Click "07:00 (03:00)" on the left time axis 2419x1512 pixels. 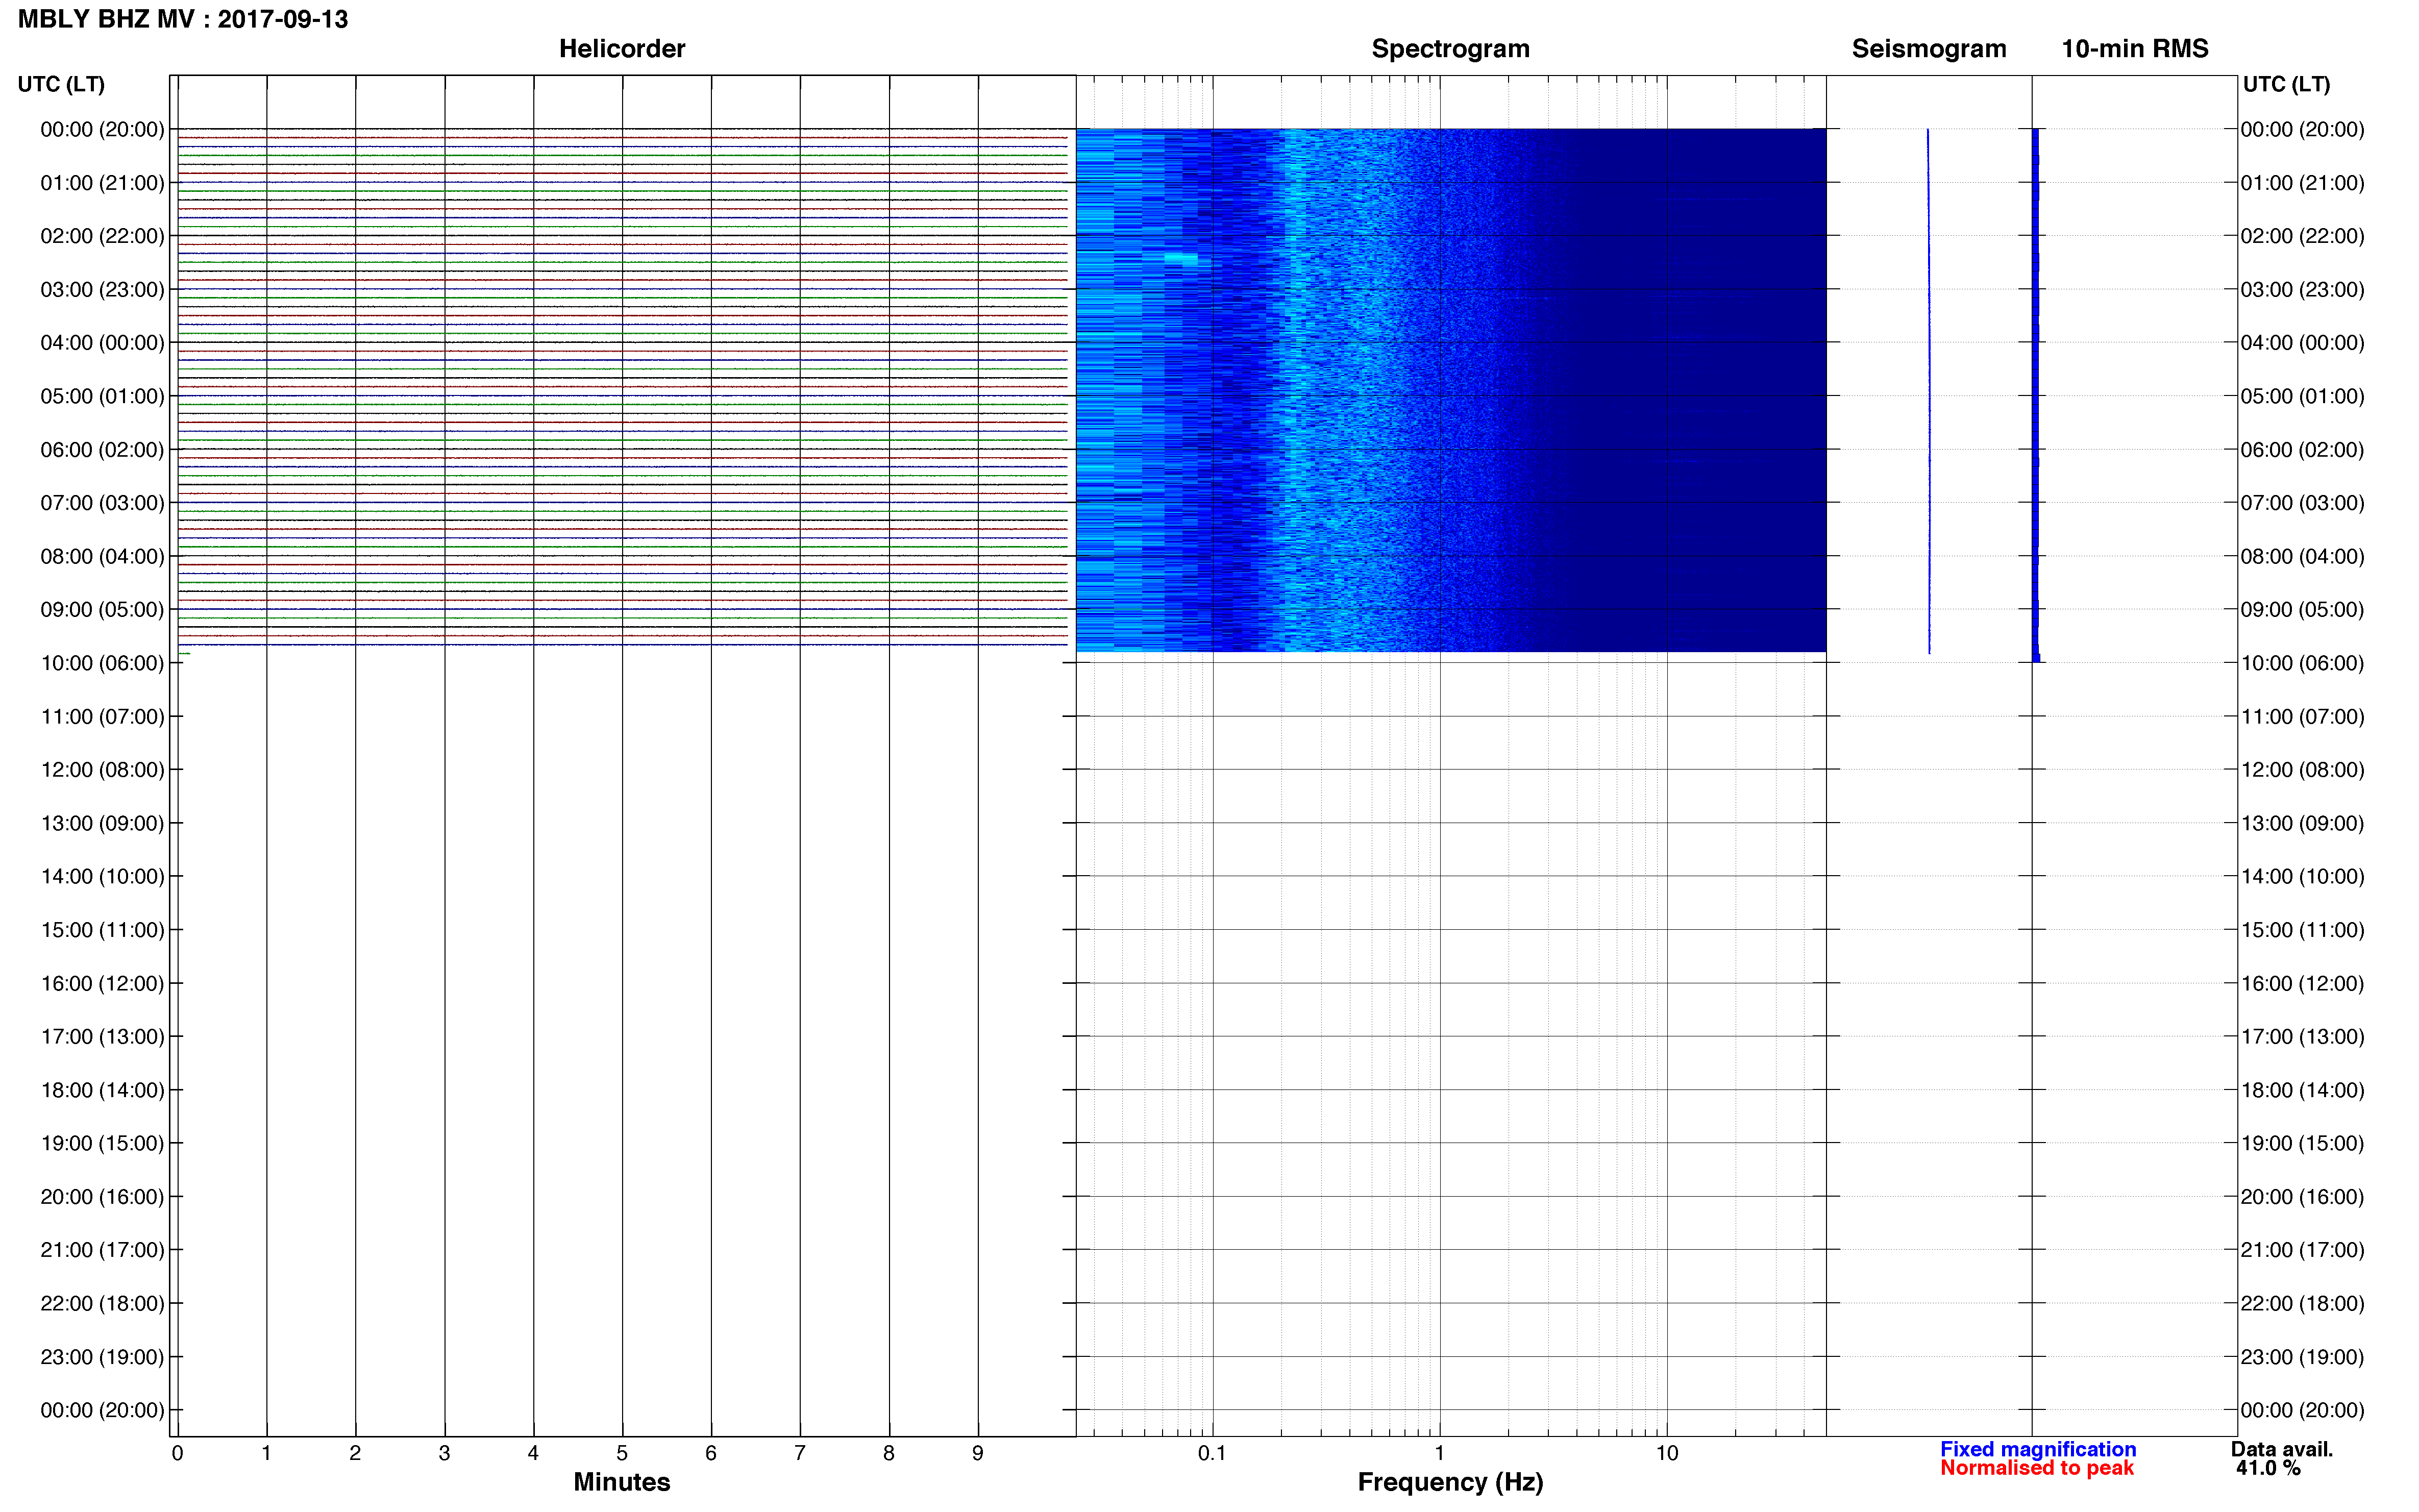[102, 503]
